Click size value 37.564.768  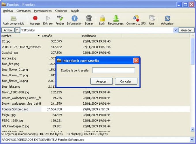[54, 109]
